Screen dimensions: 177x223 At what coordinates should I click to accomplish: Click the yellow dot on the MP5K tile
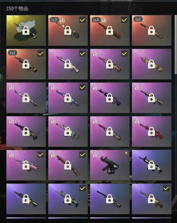click(x=126, y=153)
